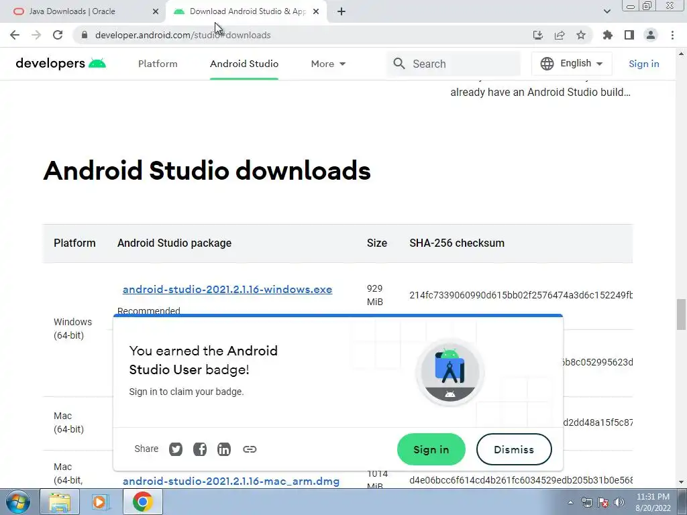Click the address bar URL
The height and width of the screenshot is (515, 687).
(x=182, y=35)
